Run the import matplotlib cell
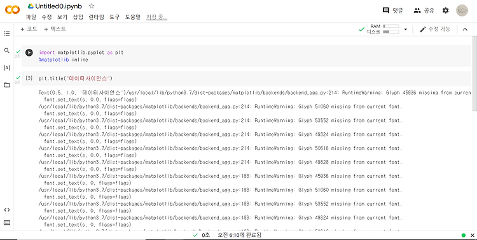The height and width of the screenshot is (240, 477). [x=29, y=53]
